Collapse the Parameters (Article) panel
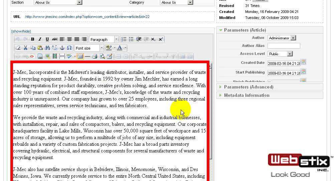The height and width of the screenshot is (181, 334). [x=270, y=30]
